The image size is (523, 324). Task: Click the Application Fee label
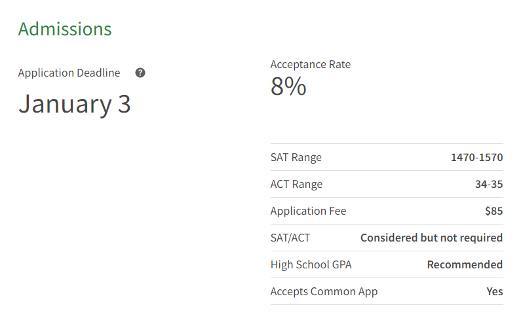click(x=308, y=211)
